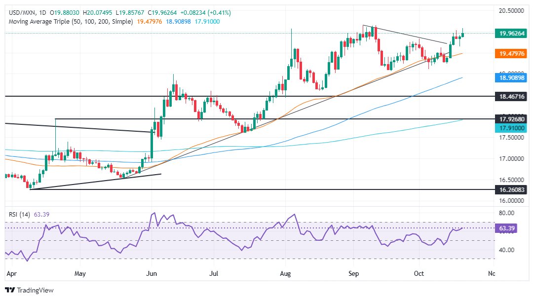Click the Jun marker on time axis
The image size is (534, 299).
coord(151,273)
